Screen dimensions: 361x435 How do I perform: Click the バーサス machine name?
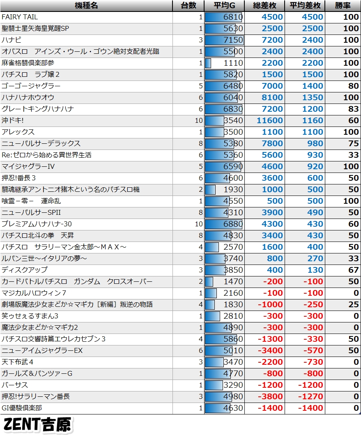pos(15,385)
